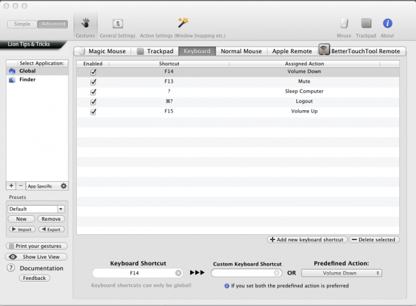416x306 pixels.
Task: Open General Settings in the toolbar
Action: [x=118, y=28]
